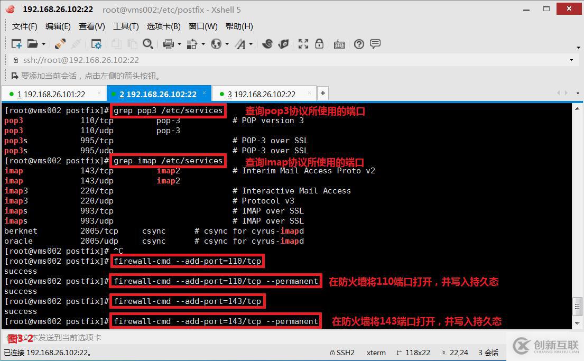Click the tab scroll right arrow

click(566, 93)
